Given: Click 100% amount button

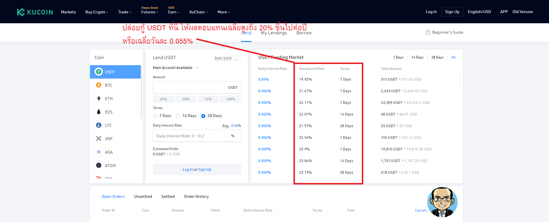Looking at the screenshot, I should 230,99.
